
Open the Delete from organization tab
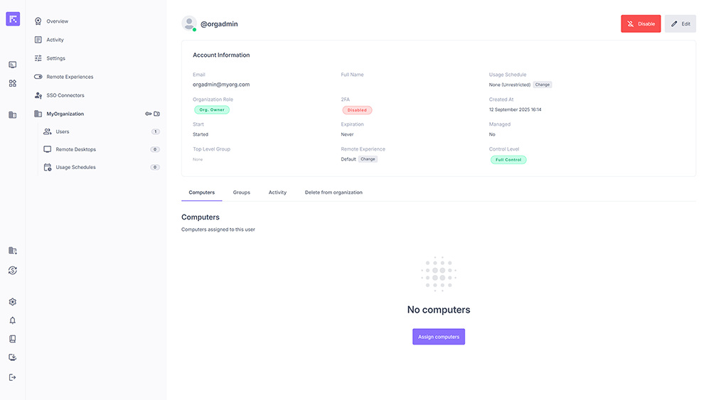333,193
